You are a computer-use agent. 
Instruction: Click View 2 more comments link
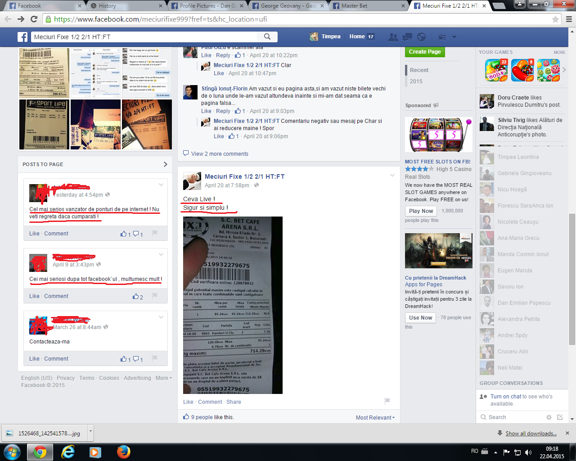tap(220, 154)
